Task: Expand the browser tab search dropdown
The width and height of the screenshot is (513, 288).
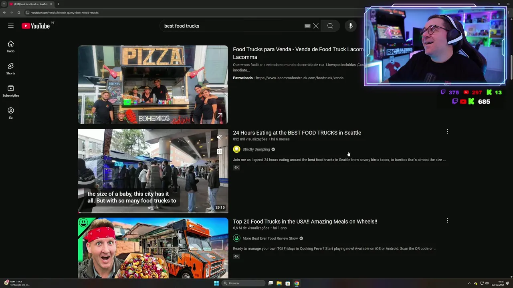Action: coord(4,4)
